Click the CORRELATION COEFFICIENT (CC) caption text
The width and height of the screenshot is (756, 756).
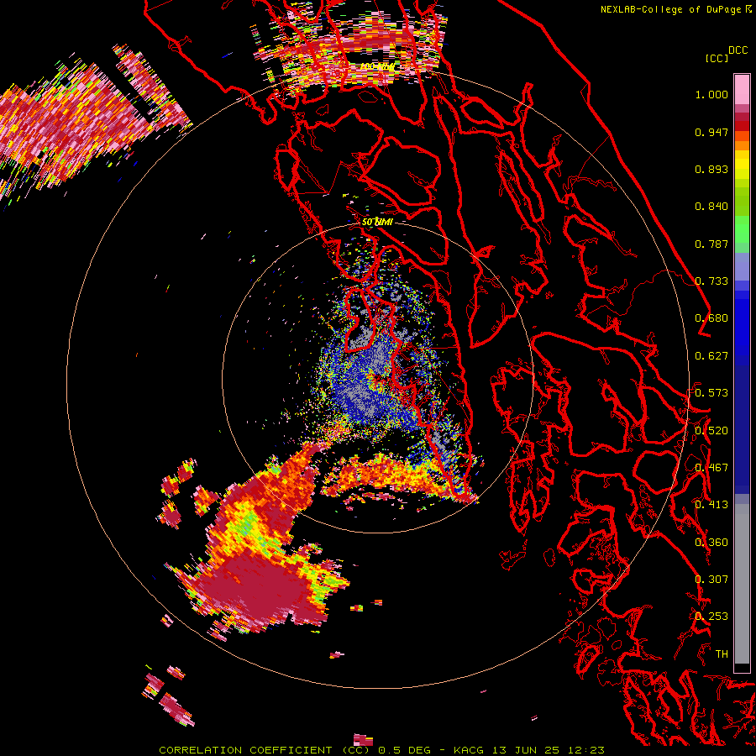pyautogui.click(x=265, y=750)
